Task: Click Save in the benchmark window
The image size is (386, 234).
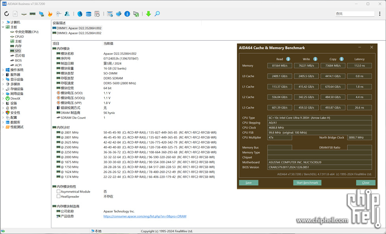Action: point(249,183)
